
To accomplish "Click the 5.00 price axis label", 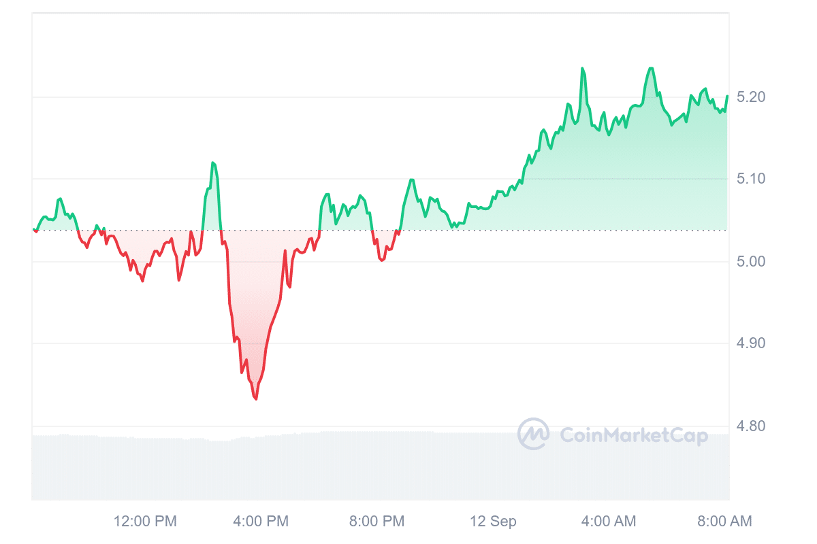I will point(752,262).
